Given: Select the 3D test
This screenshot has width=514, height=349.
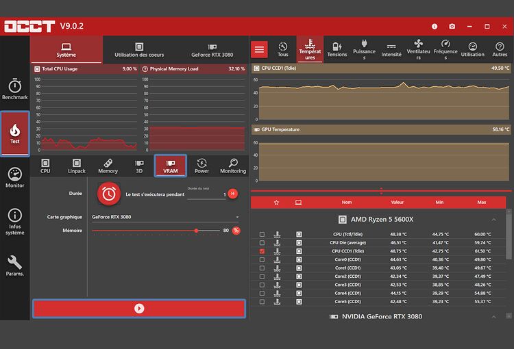Looking at the screenshot, I should [x=139, y=166].
